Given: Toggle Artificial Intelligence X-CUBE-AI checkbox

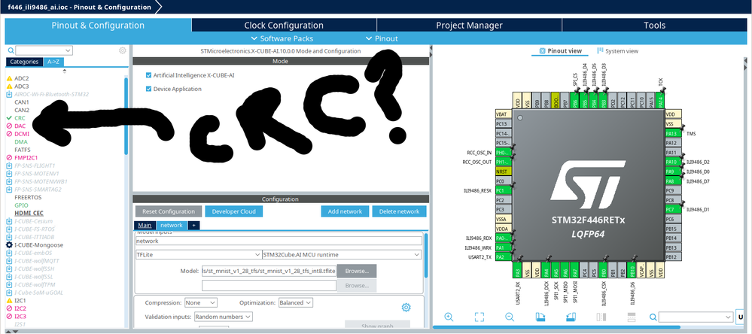Looking at the screenshot, I should click(x=149, y=75).
